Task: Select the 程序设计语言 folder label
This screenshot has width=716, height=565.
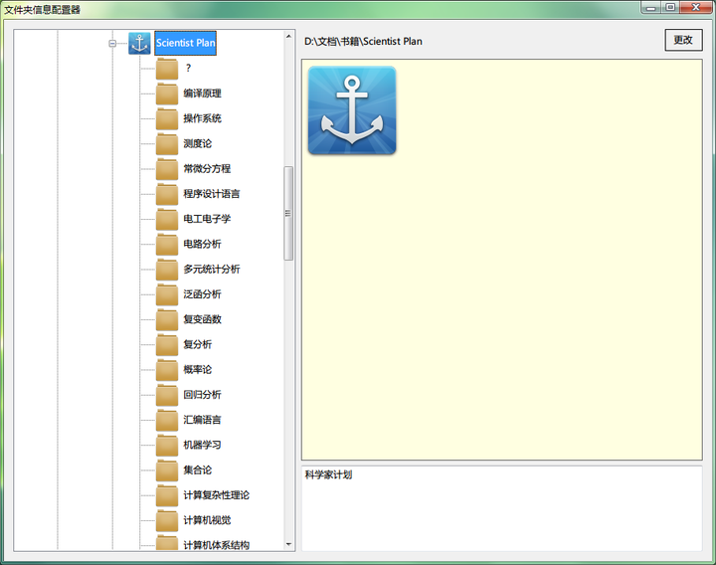Action: [x=212, y=194]
